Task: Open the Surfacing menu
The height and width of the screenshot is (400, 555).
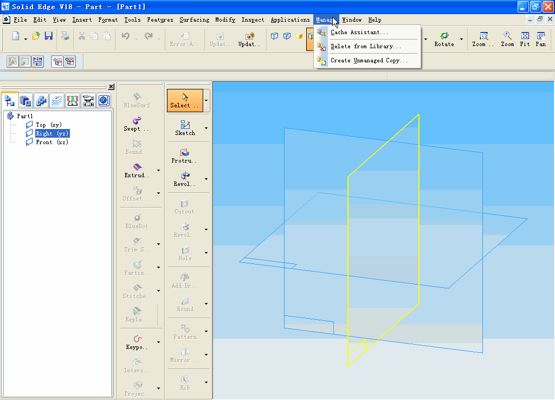Action: pos(195,20)
